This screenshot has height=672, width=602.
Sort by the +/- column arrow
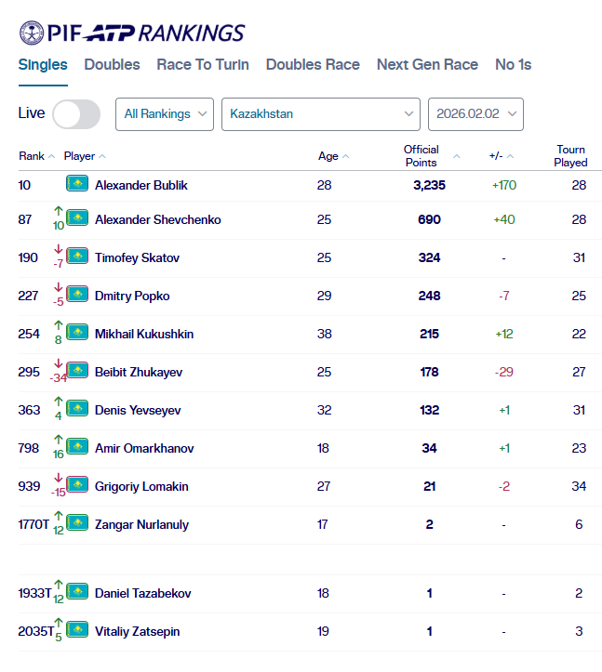coord(510,157)
